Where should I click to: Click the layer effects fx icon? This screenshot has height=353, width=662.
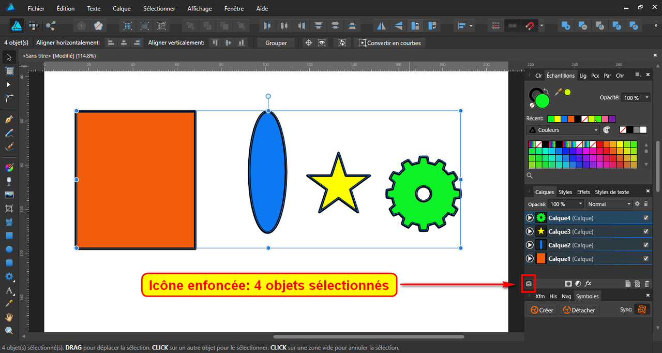pyautogui.click(x=588, y=284)
